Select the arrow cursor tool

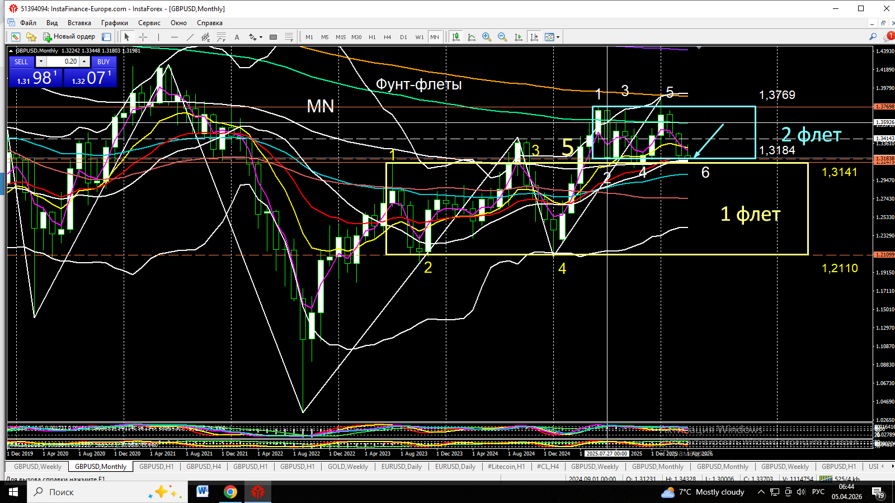pos(127,37)
